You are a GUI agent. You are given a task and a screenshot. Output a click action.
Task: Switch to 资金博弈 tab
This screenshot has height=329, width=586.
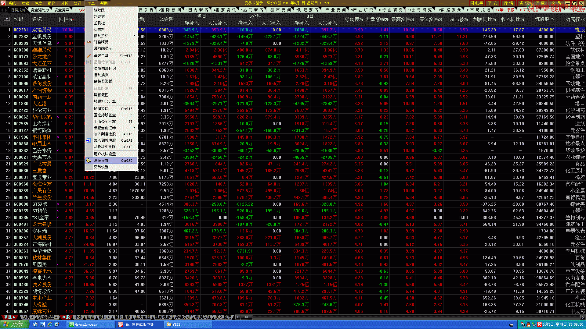coord(62,10)
